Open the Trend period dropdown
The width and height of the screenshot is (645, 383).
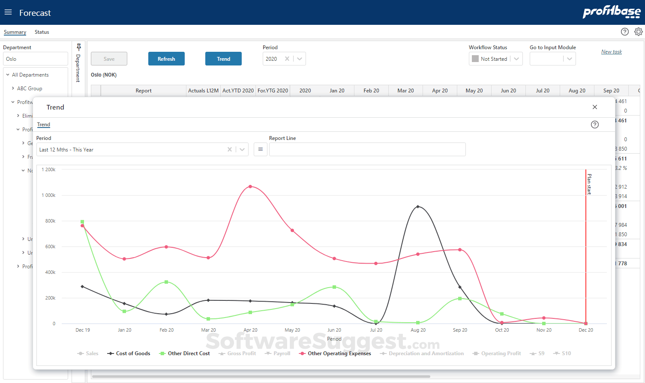[242, 149]
